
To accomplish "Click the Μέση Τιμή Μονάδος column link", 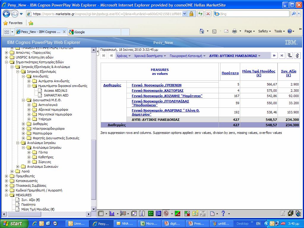I will pos(259,73).
